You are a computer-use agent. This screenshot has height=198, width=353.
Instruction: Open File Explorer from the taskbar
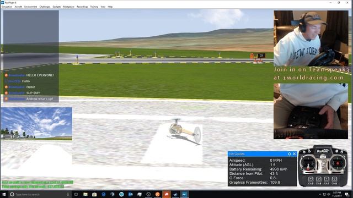[85, 194]
